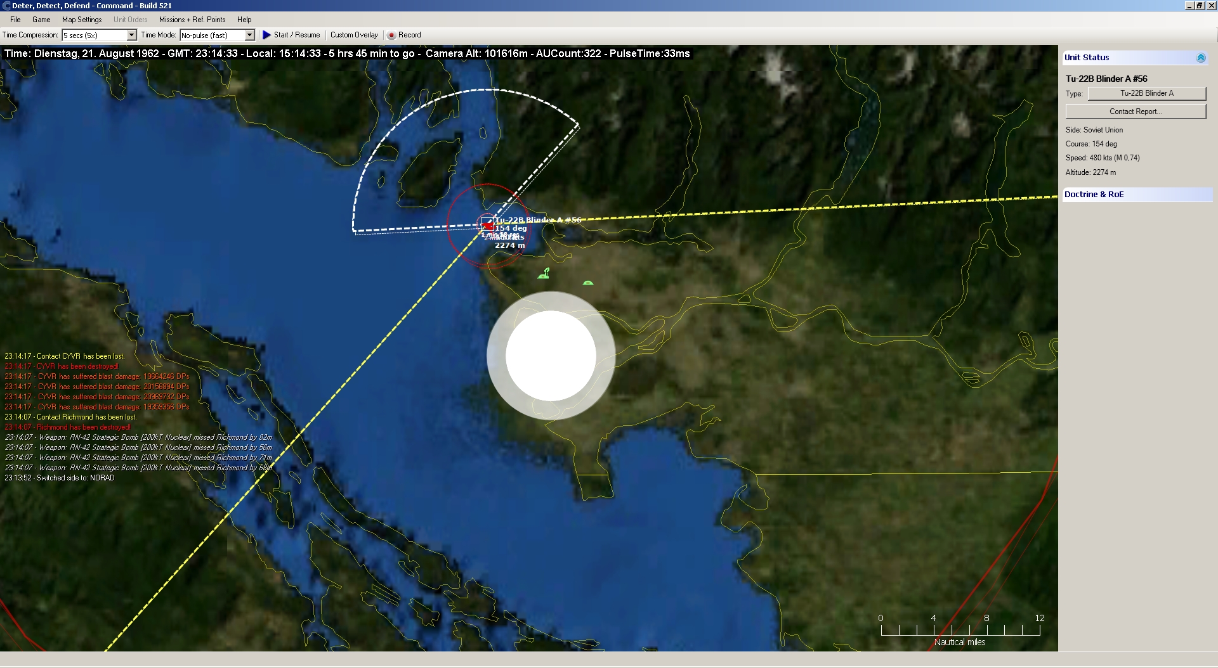Image resolution: width=1218 pixels, height=668 pixels.
Task: Click the time and camera status line
Action: (347, 54)
